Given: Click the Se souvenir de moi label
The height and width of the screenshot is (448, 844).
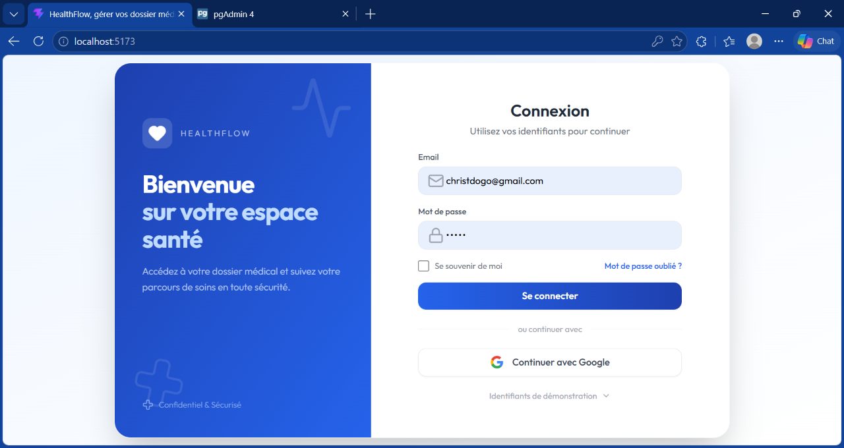Looking at the screenshot, I should [x=468, y=266].
